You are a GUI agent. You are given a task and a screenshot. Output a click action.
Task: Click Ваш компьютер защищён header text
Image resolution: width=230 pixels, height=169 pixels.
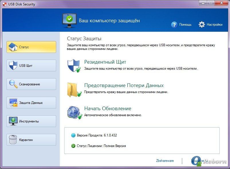109,21
